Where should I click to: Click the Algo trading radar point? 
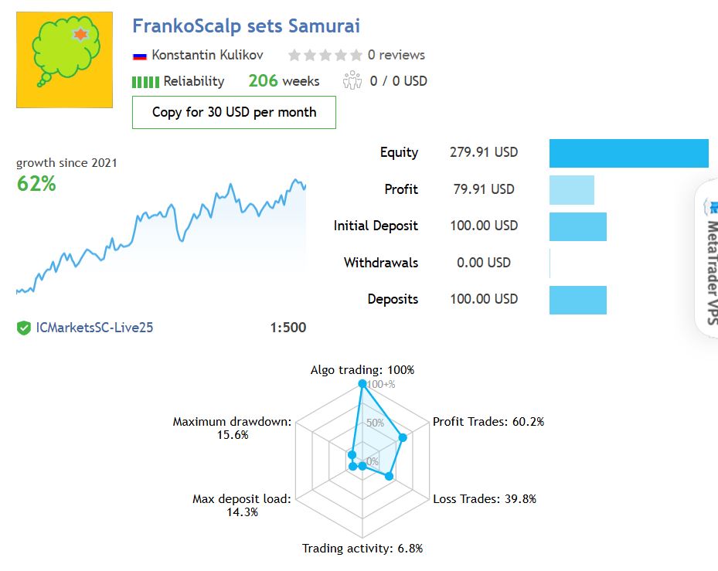362,384
